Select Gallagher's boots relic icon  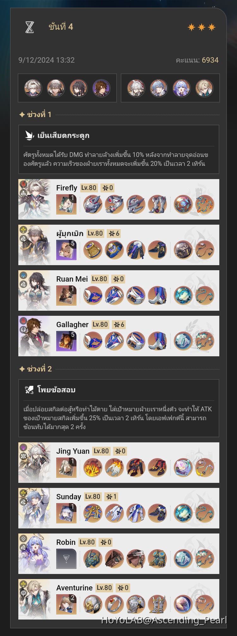click(157, 341)
